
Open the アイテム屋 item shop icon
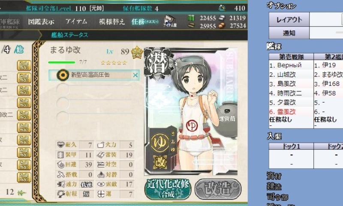coord(170,21)
